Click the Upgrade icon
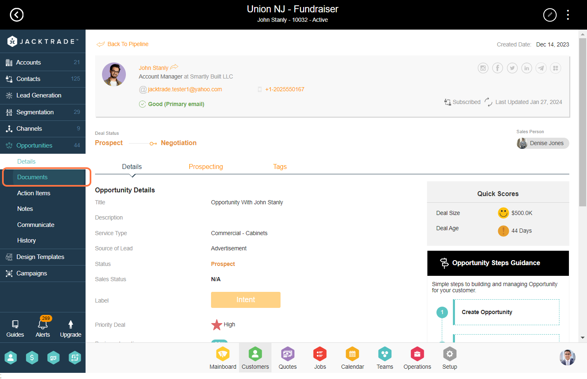The height and width of the screenshot is (379, 587). pyautogui.click(x=71, y=328)
